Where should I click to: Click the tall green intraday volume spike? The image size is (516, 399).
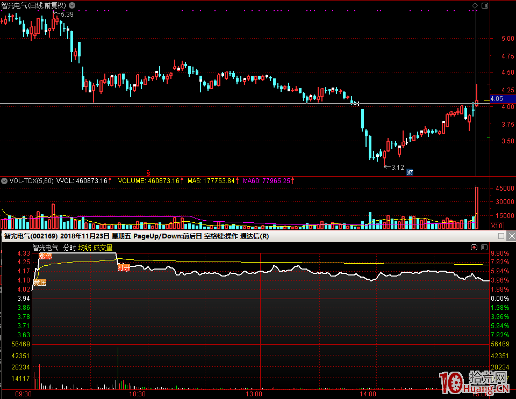118,368
